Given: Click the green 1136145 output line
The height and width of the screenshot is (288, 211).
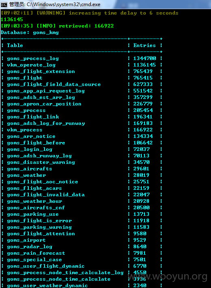Looking at the screenshot, I should pos(12,19).
